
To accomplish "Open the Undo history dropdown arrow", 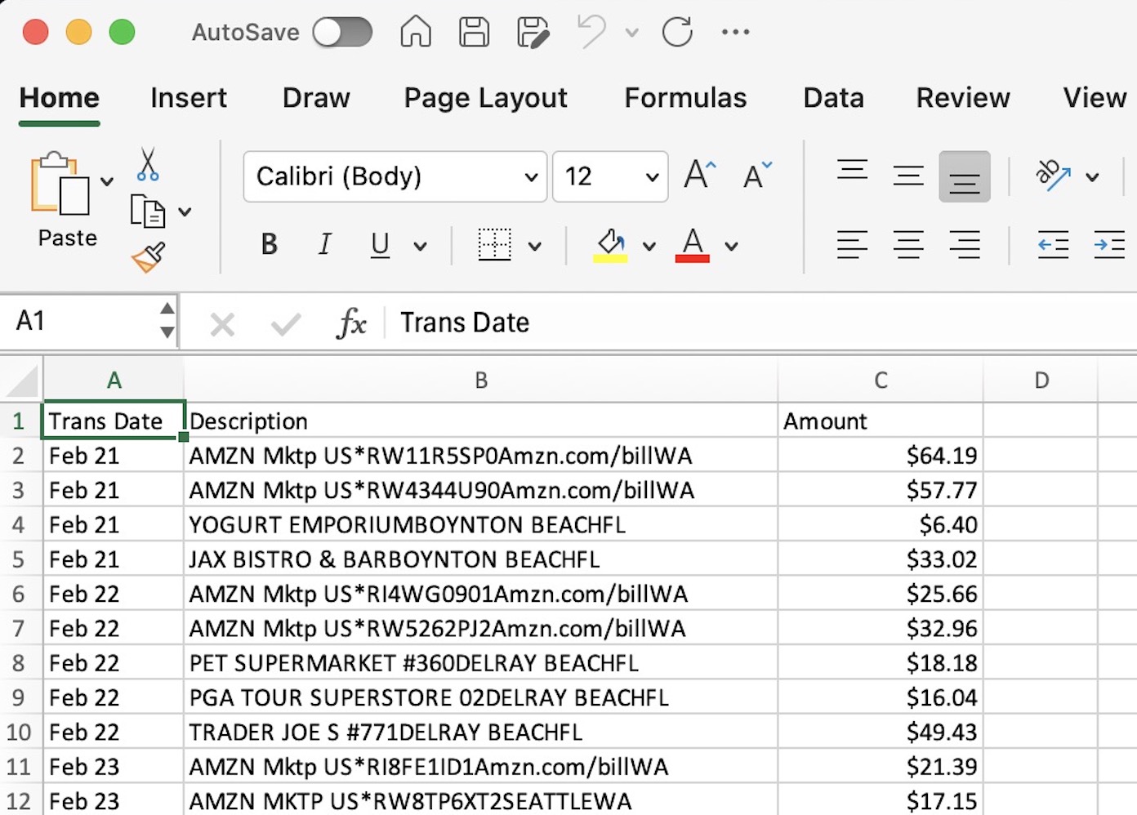I will coord(631,33).
